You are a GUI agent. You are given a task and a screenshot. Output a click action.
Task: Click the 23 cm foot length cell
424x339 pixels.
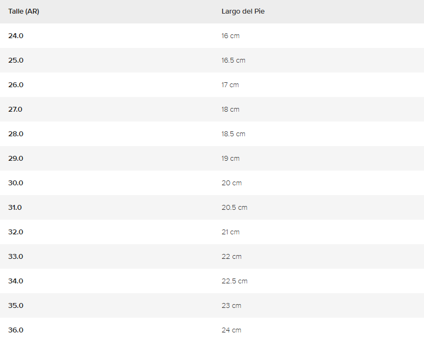click(231, 306)
